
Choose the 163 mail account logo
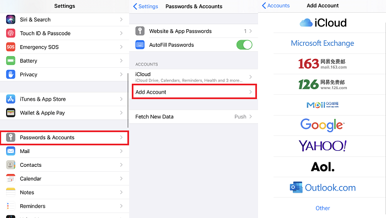[x=323, y=64]
